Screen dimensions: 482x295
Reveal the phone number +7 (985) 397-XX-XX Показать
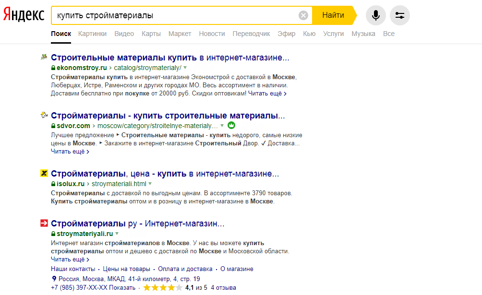click(93, 288)
